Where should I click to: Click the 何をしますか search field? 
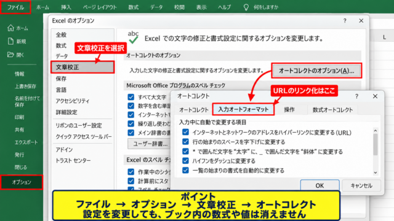(266, 7)
